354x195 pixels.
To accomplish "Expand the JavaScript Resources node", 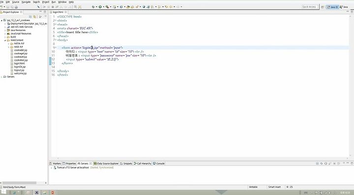I will (x=5, y=33).
